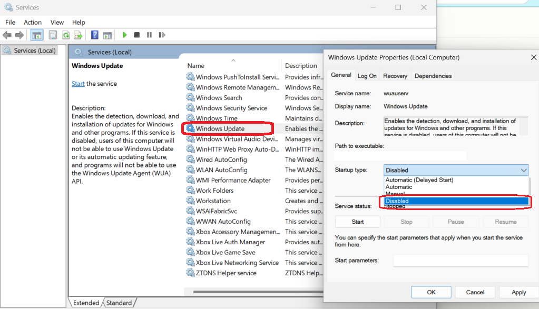539x309 pixels.
Task: Select WMI Performance Adapter row
Action: coord(254,180)
